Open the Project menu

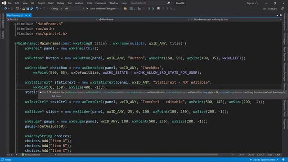pos(41,3)
